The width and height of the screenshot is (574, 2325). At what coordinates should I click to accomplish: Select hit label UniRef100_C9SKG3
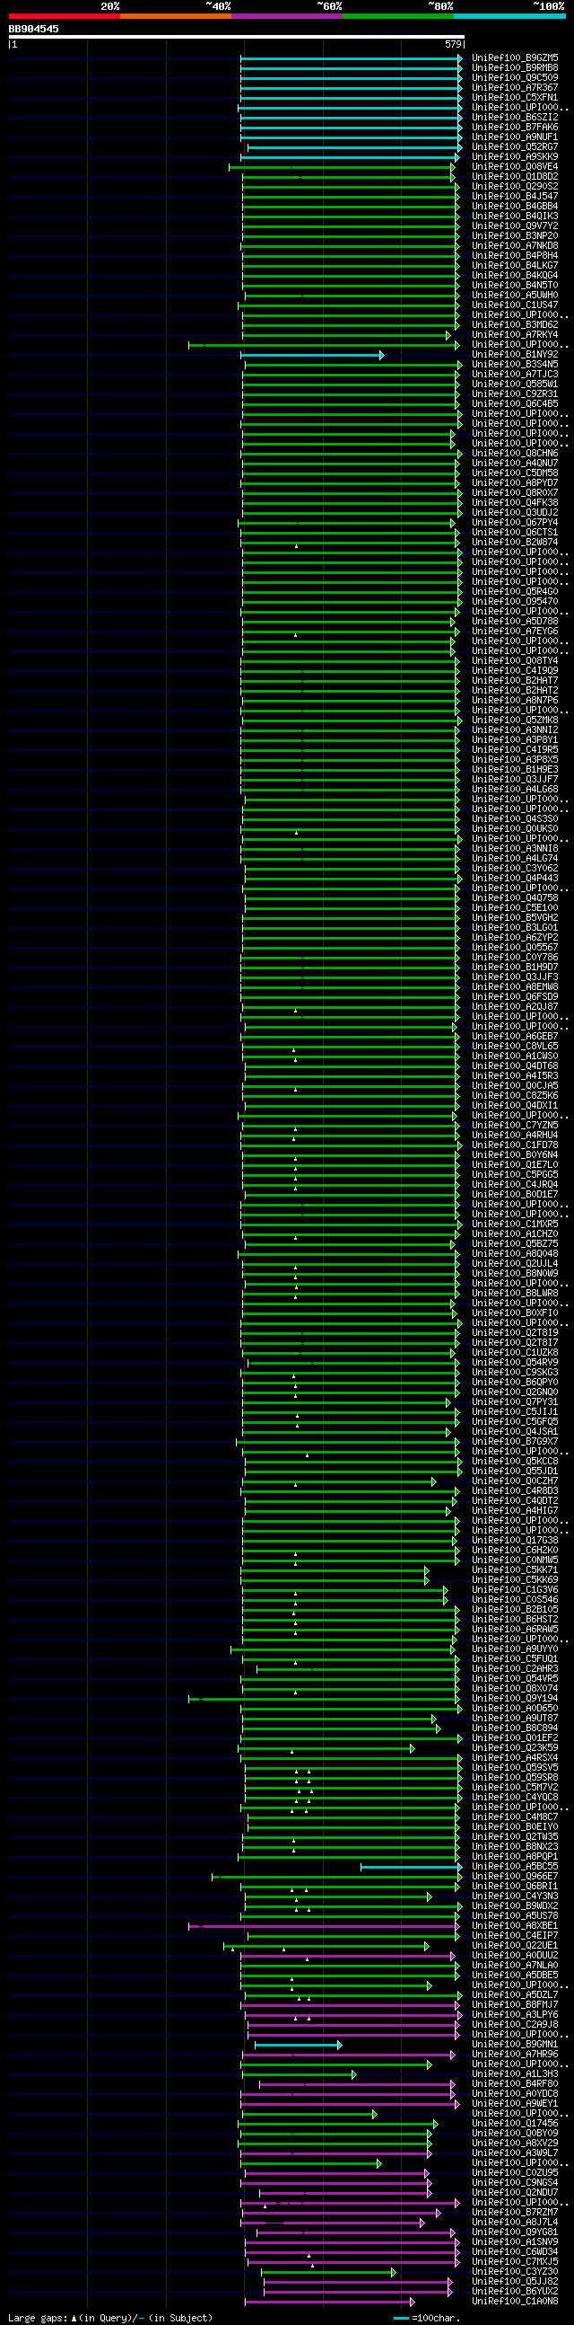tap(515, 1373)
